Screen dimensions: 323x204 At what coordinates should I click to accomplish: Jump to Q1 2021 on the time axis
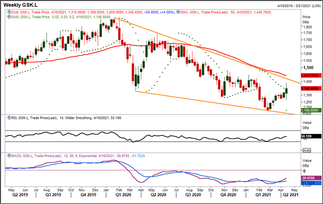tap(263, 195)
